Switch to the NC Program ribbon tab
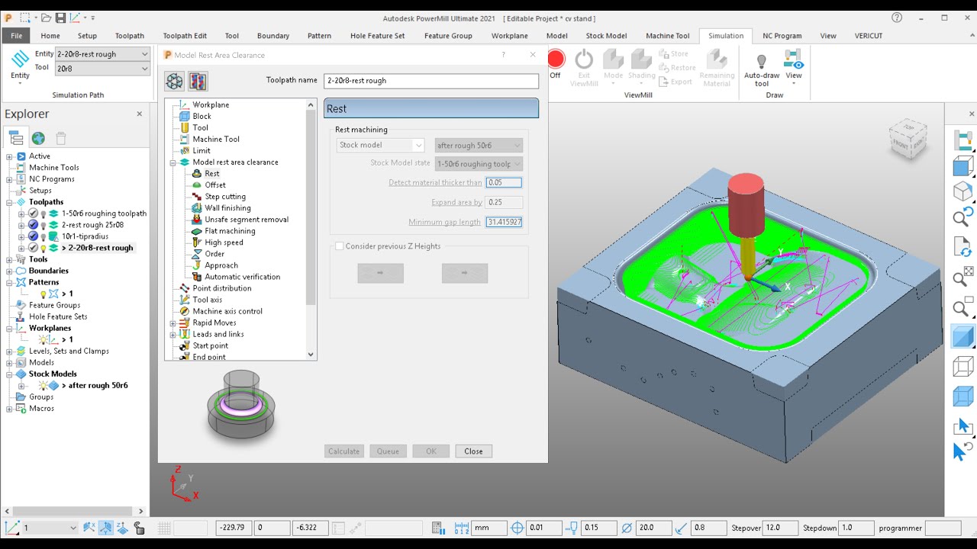Screen dimensions: 977x549 (782, 36)
